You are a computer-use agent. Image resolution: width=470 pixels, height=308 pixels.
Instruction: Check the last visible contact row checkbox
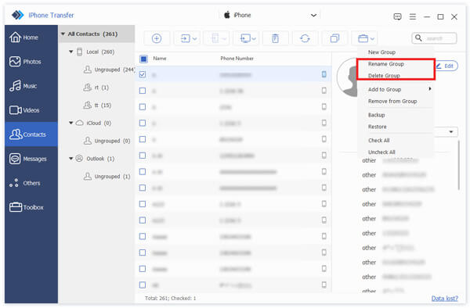(x=143, y=285)
